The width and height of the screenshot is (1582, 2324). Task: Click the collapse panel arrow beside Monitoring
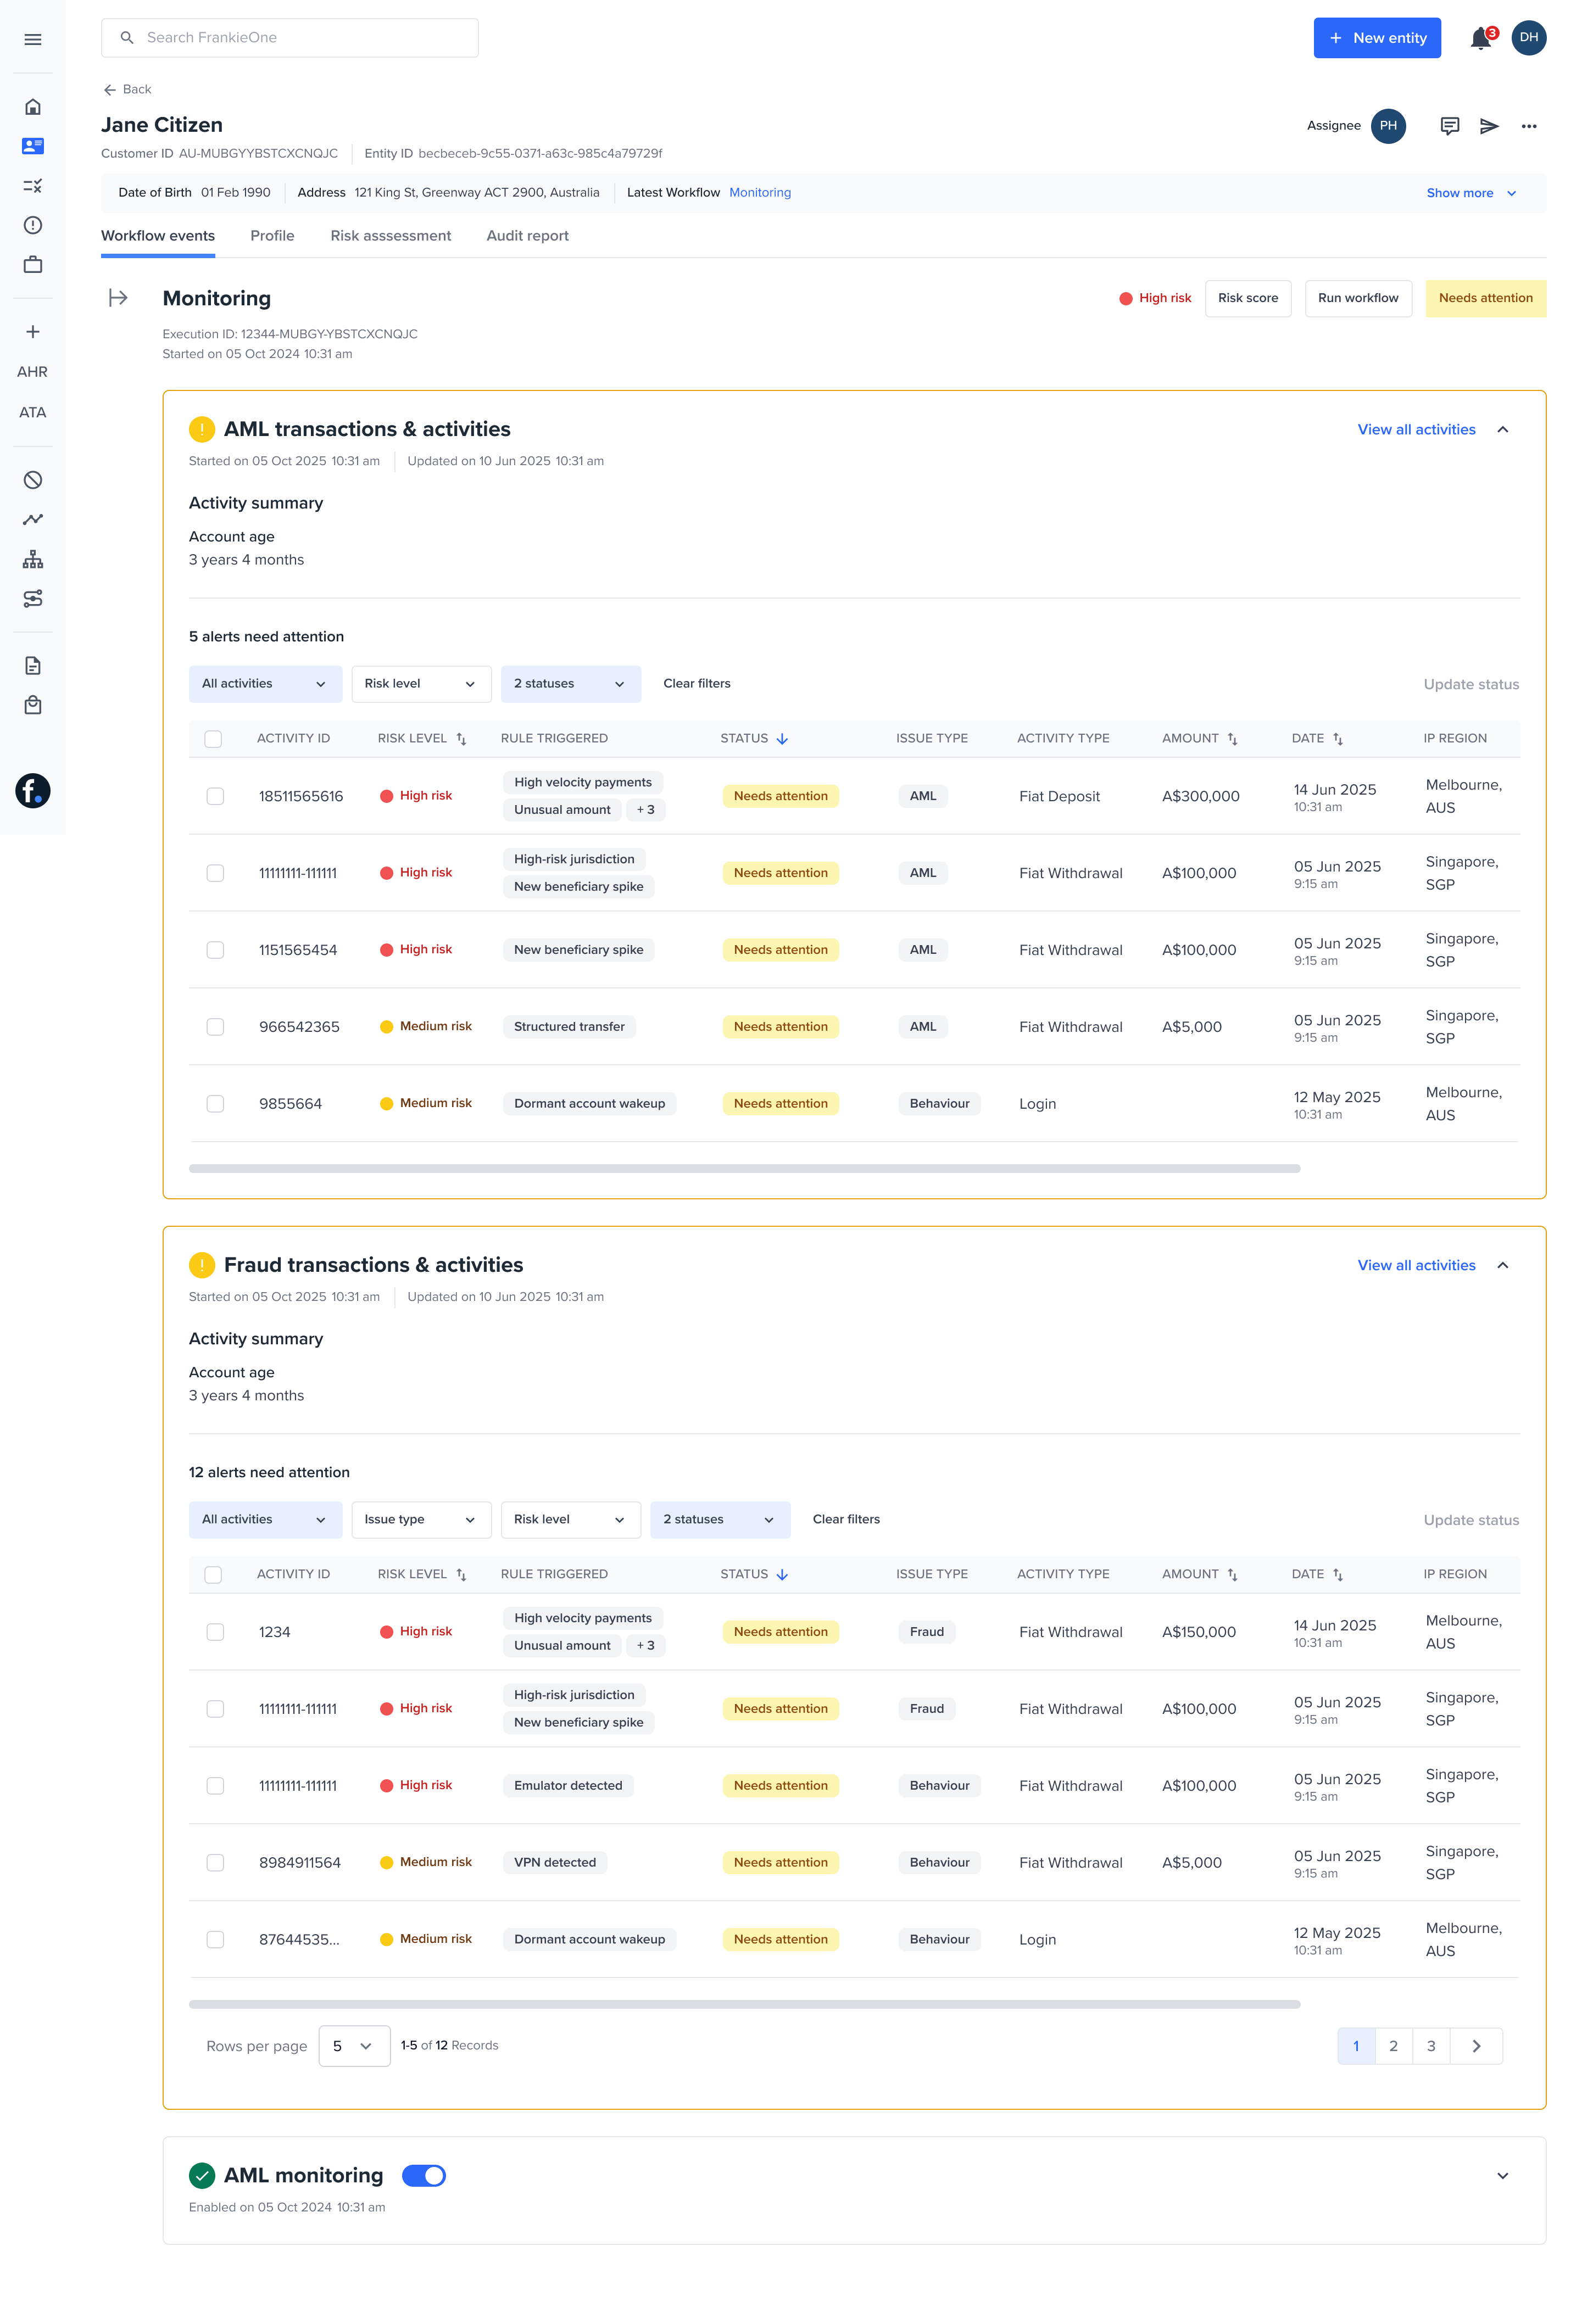tap(118, 298)
